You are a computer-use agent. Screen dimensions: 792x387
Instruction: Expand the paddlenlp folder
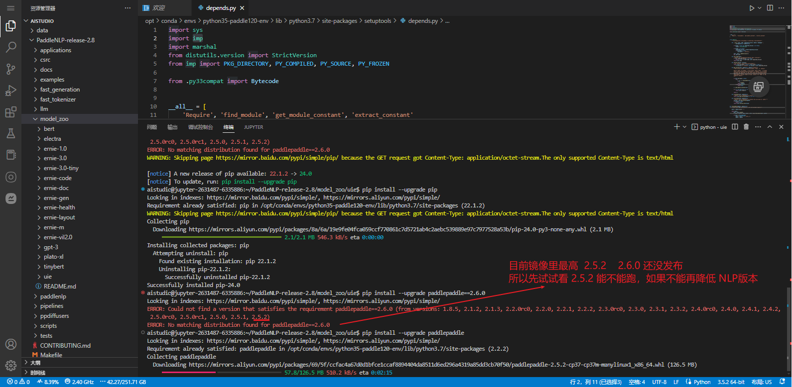[x=80, y=296]
